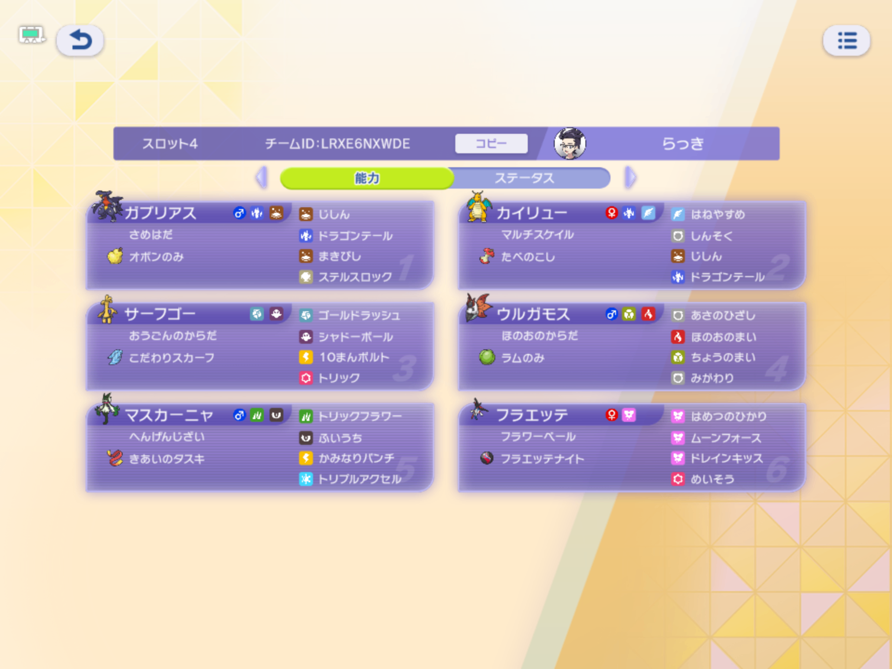
Task: Tap the フラワーベール ability text
Action: (x=538, y=436)
